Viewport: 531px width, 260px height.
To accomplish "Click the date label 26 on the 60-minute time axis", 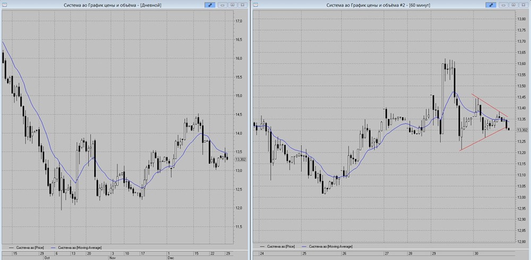I will pos(344,253).
